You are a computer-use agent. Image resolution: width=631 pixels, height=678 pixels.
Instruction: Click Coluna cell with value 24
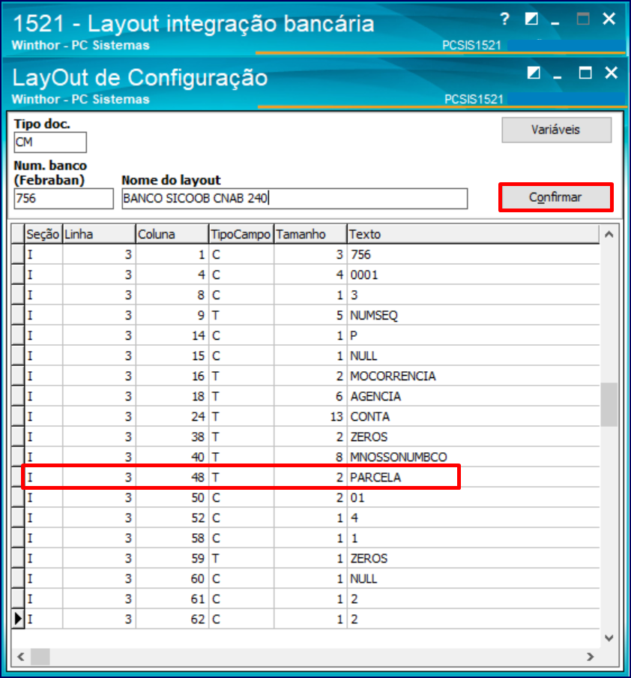click(172, 417)
